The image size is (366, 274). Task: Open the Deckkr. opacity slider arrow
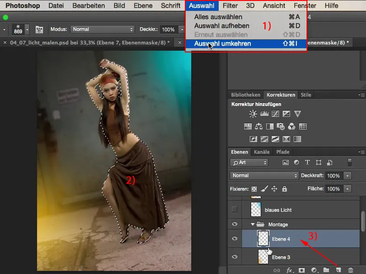point(182,30)
